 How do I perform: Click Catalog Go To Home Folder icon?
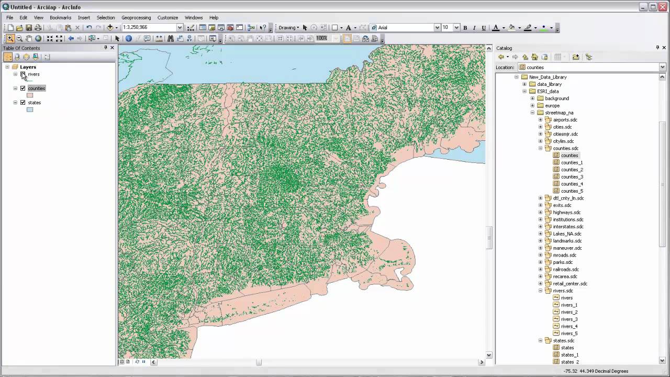pyautogui.click(x=534, y=57)
